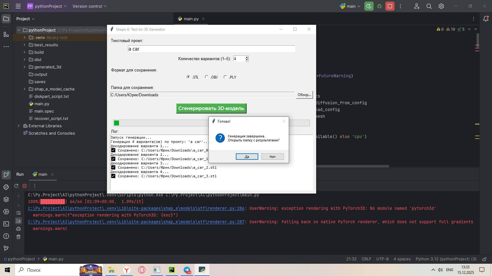
Task: Click the Обзор... browse button
Action: [304, 95]
